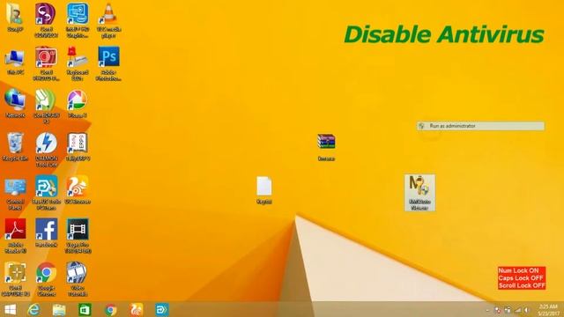Open the Picasa 3 shortcut
The width and height of the screenshot is (564, 317).
click(x=78, y=104)
